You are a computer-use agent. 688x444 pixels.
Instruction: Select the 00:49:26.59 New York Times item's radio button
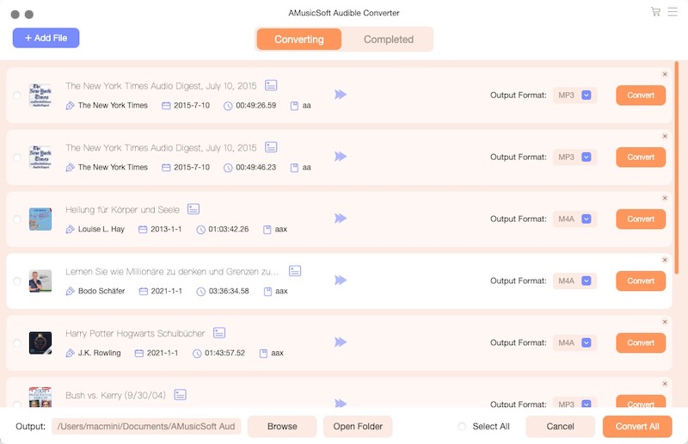[16, 96]
